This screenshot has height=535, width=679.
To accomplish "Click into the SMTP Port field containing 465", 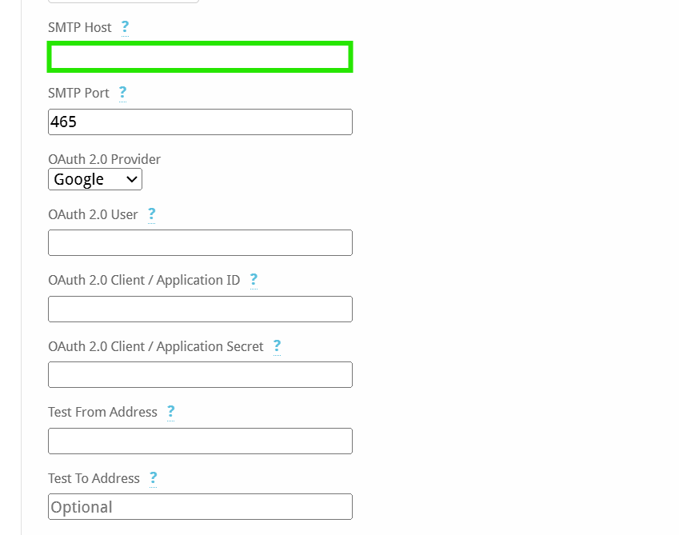I will 200,122.
